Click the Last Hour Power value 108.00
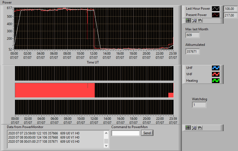 230,9
